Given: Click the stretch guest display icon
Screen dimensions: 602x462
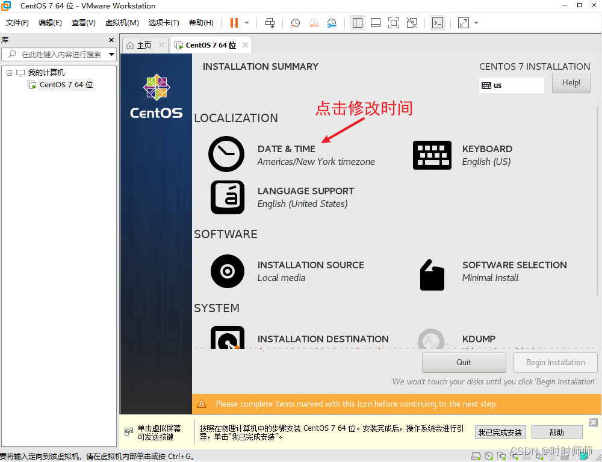Looking at the screenshot, I should 464,23.
